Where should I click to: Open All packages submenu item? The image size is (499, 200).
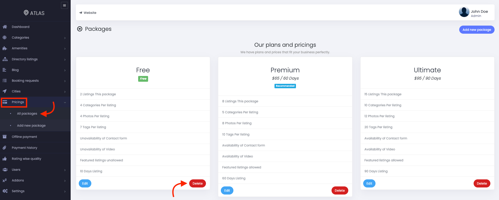[x=27, y=114]
